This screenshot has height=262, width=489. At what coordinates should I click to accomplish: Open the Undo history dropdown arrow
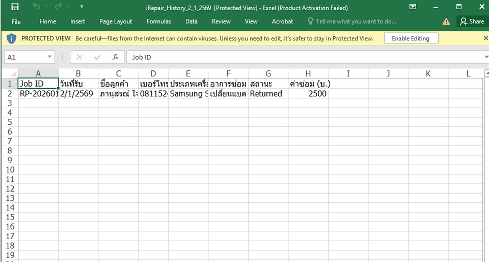46,7
